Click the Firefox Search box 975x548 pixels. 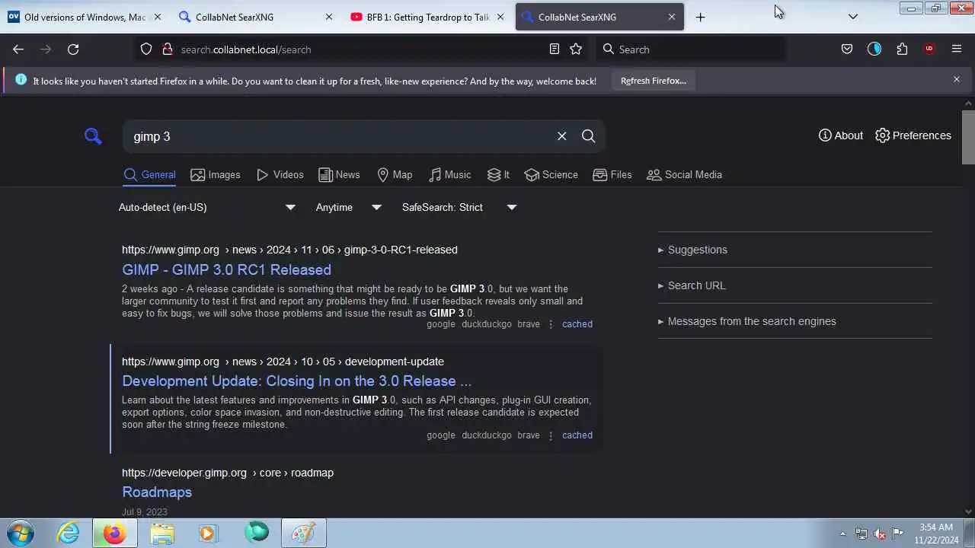(x=689, y=49)
